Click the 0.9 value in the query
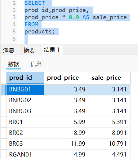 (x=74, y=17)
